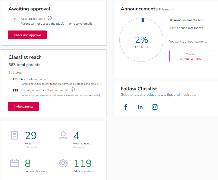Open Classlist Instagram icon
Screen dimensions: 218x180
tap(155, 107)
